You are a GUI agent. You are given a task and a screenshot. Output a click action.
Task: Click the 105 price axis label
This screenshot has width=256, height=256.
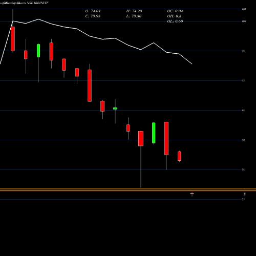(244, 9)
